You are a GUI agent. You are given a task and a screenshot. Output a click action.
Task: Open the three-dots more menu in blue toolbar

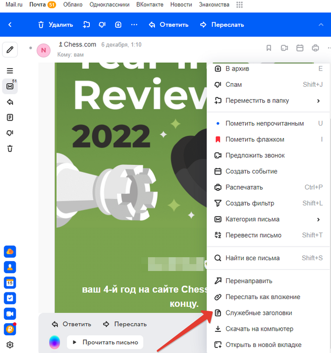coord(134,25)
